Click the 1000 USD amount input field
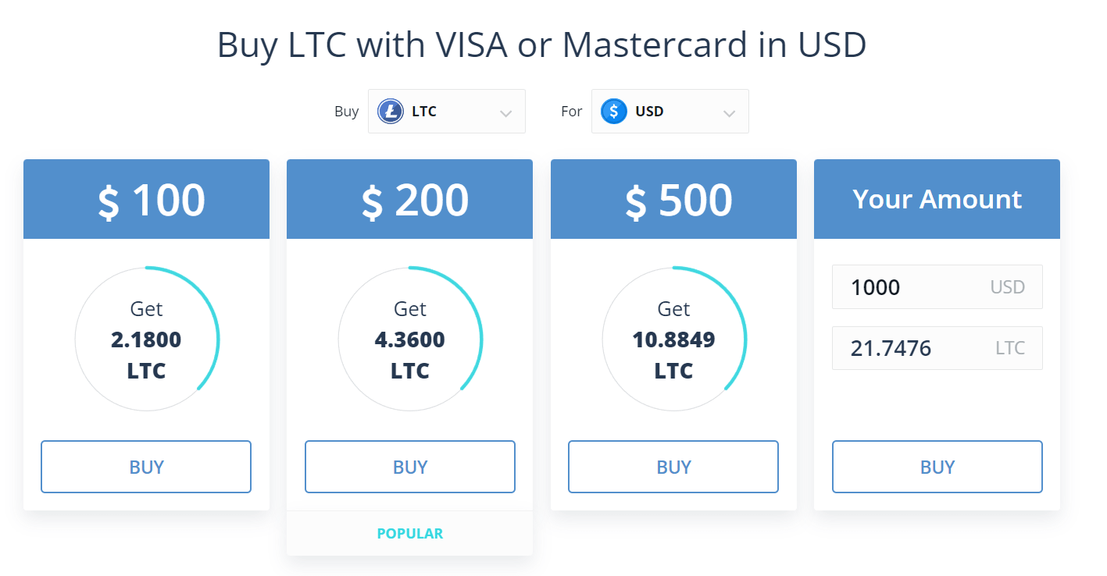1107x576 pixels. click(x=937, y=286)
